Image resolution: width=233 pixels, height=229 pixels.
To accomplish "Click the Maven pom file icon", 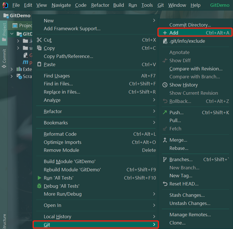I will pyautogui.click(x=25, y=62).
